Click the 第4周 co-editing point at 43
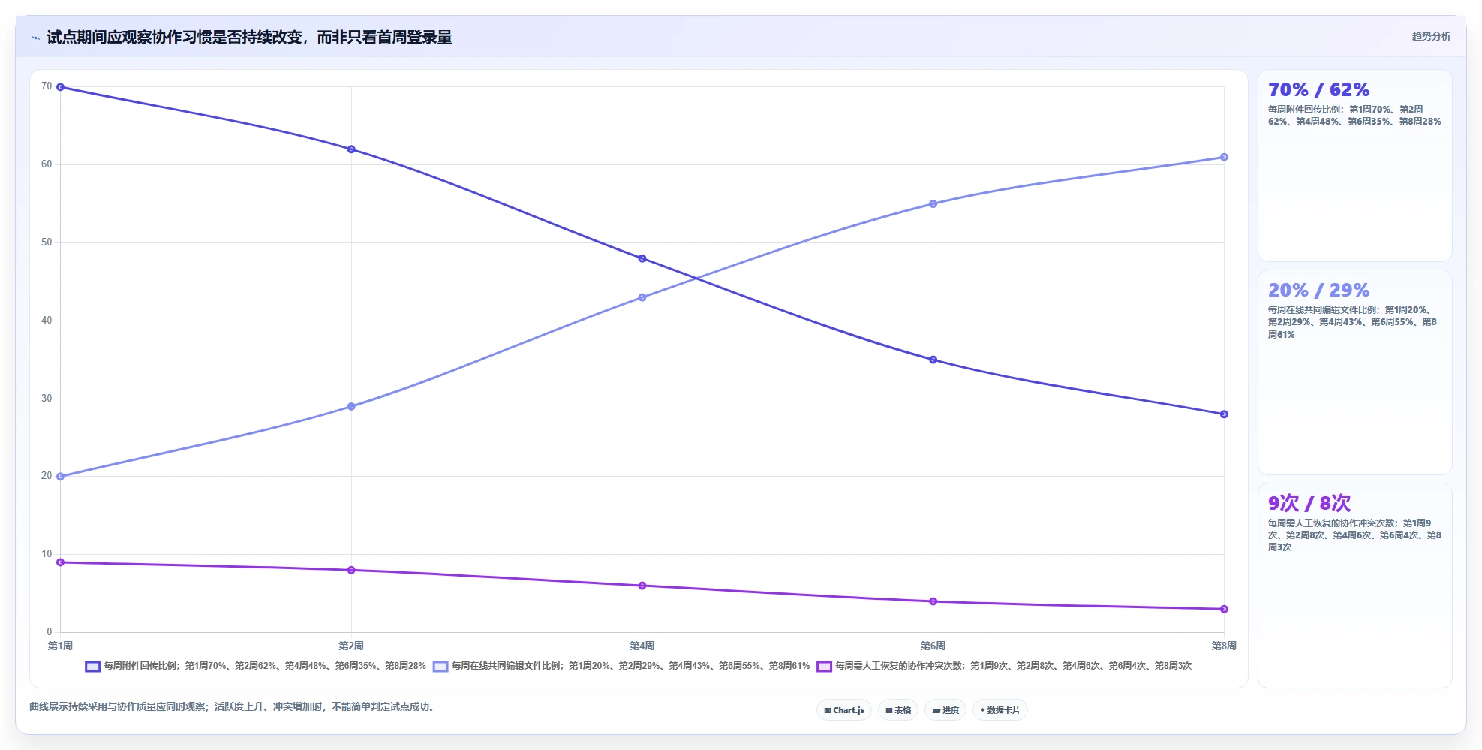Image resolution: width=1482 pixels, height=750 pixels. [642, 297]
